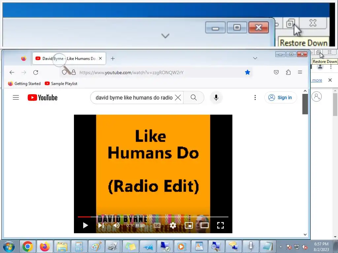Enter full screen video mode

pos(220,225)
